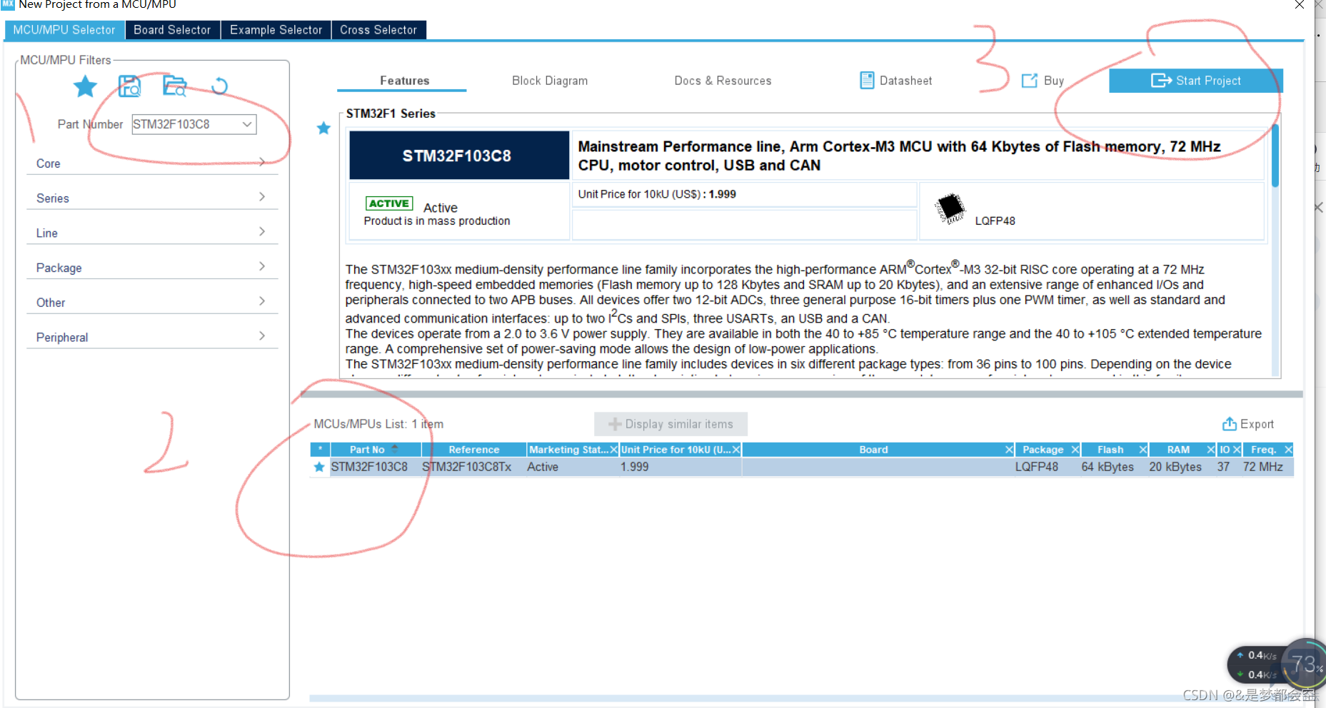
Task: Toggle favorite star beside STM32F1 Series
Action: (323, 128)
